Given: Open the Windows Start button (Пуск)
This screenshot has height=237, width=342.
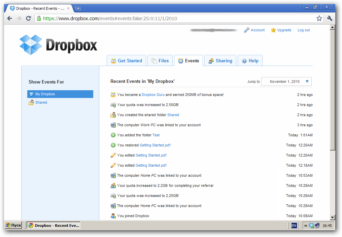Looking at the screenshot, I should pyautogui.click(x=13, y=225).
